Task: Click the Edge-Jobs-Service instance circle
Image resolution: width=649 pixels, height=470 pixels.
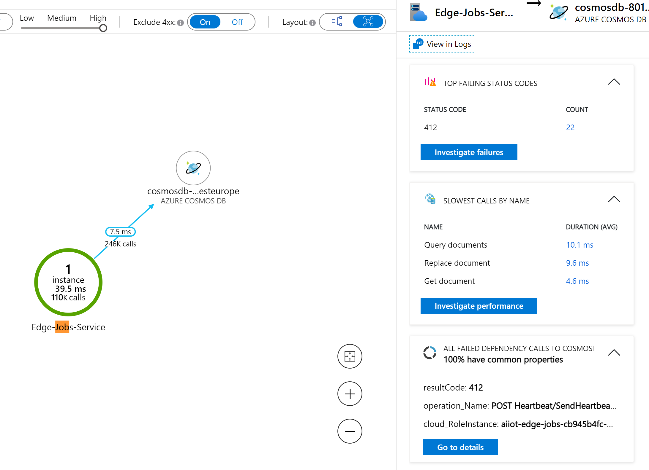Action: pyautogui.click(x=68, y=282)
